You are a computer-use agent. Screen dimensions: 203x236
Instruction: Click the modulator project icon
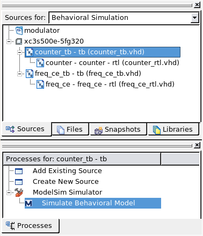(19, 31)
